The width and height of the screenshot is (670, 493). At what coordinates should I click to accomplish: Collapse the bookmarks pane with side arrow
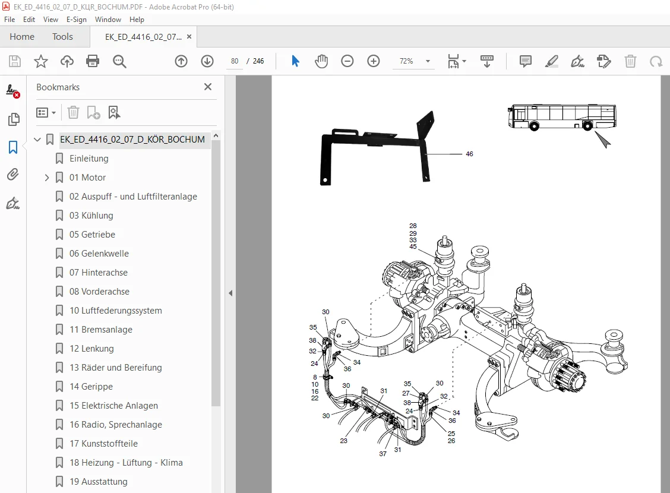click(x=230, y=293)
